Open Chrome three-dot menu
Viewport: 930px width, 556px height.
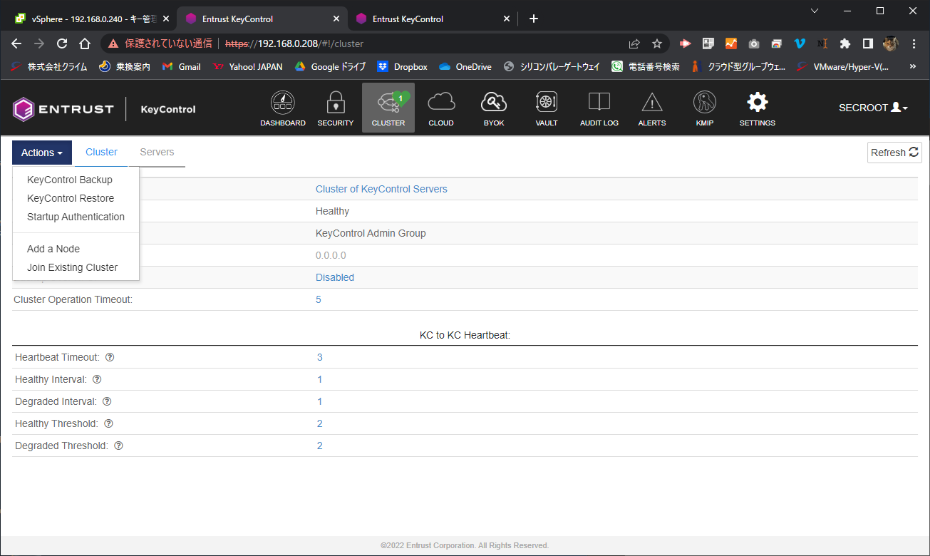point(914,43)
